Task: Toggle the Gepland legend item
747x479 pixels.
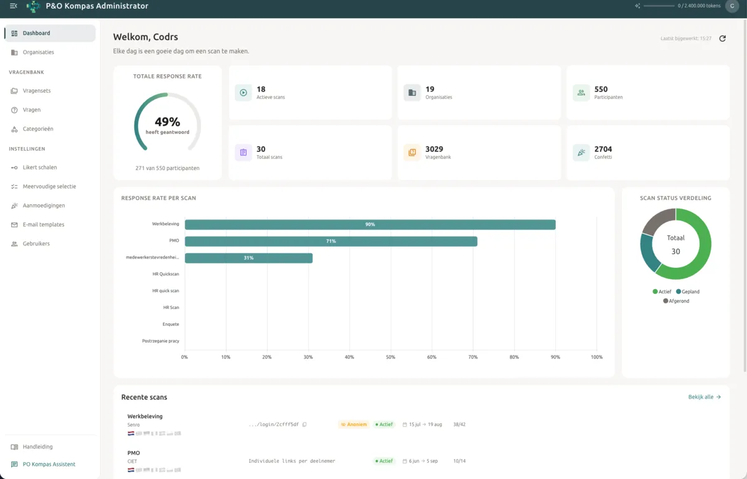Action: point(687,292)
